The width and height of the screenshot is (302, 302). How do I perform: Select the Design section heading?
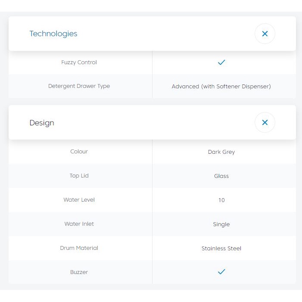[x=42, y=123]
